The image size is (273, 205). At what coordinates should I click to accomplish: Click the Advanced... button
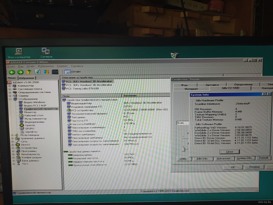point(224,159)
